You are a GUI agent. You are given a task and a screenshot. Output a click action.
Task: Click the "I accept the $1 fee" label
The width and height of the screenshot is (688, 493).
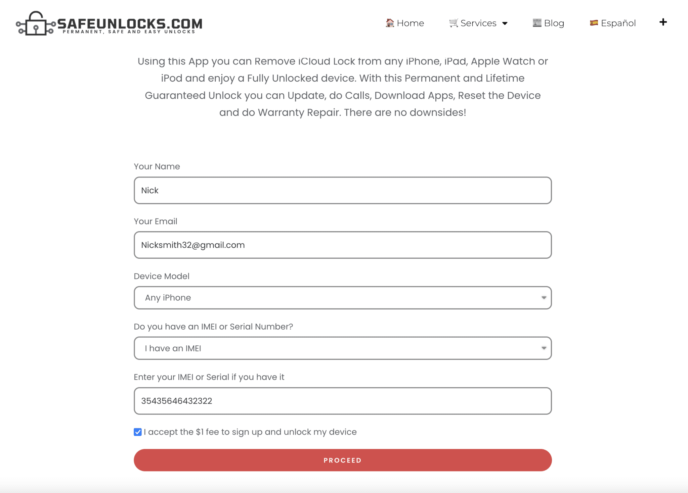(250, 432)
